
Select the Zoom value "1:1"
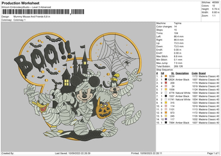click(214, 15)
